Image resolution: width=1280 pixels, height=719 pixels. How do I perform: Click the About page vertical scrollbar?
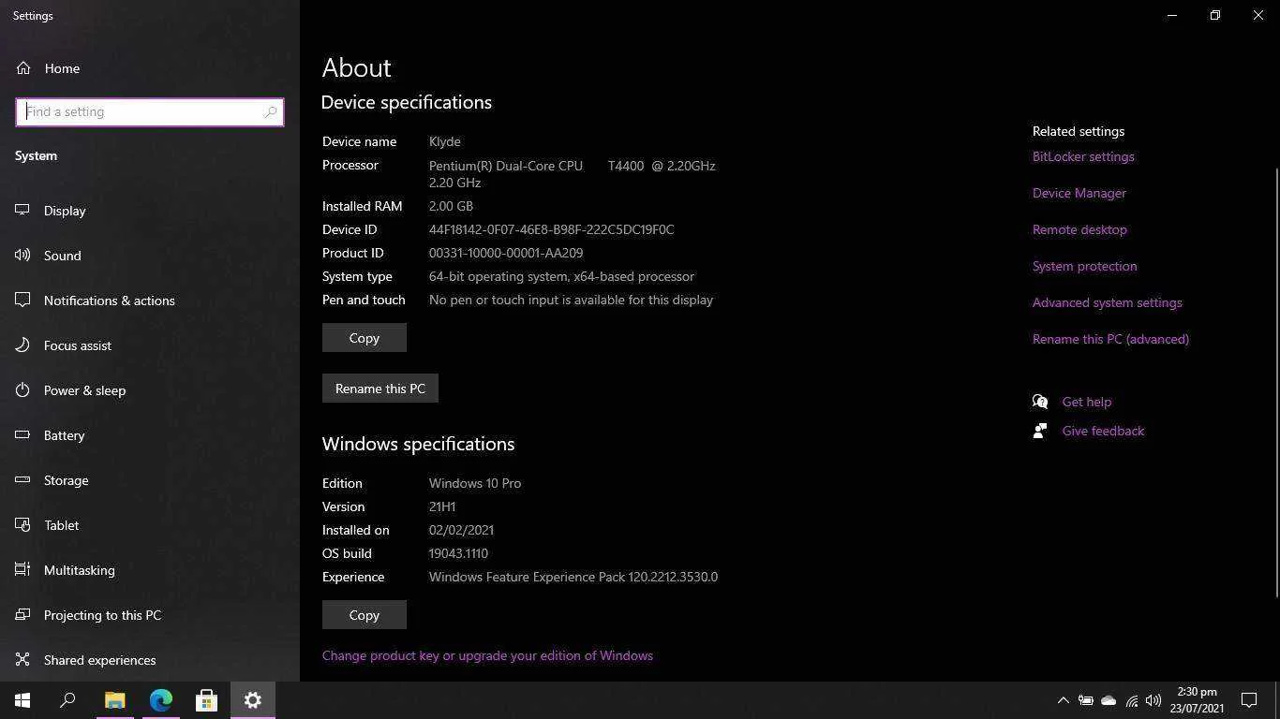[x=1276, y=382]
